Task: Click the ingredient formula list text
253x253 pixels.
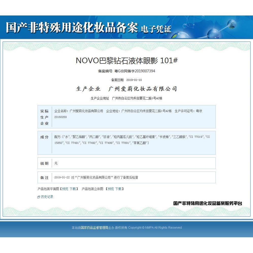Action: [132, 140]
